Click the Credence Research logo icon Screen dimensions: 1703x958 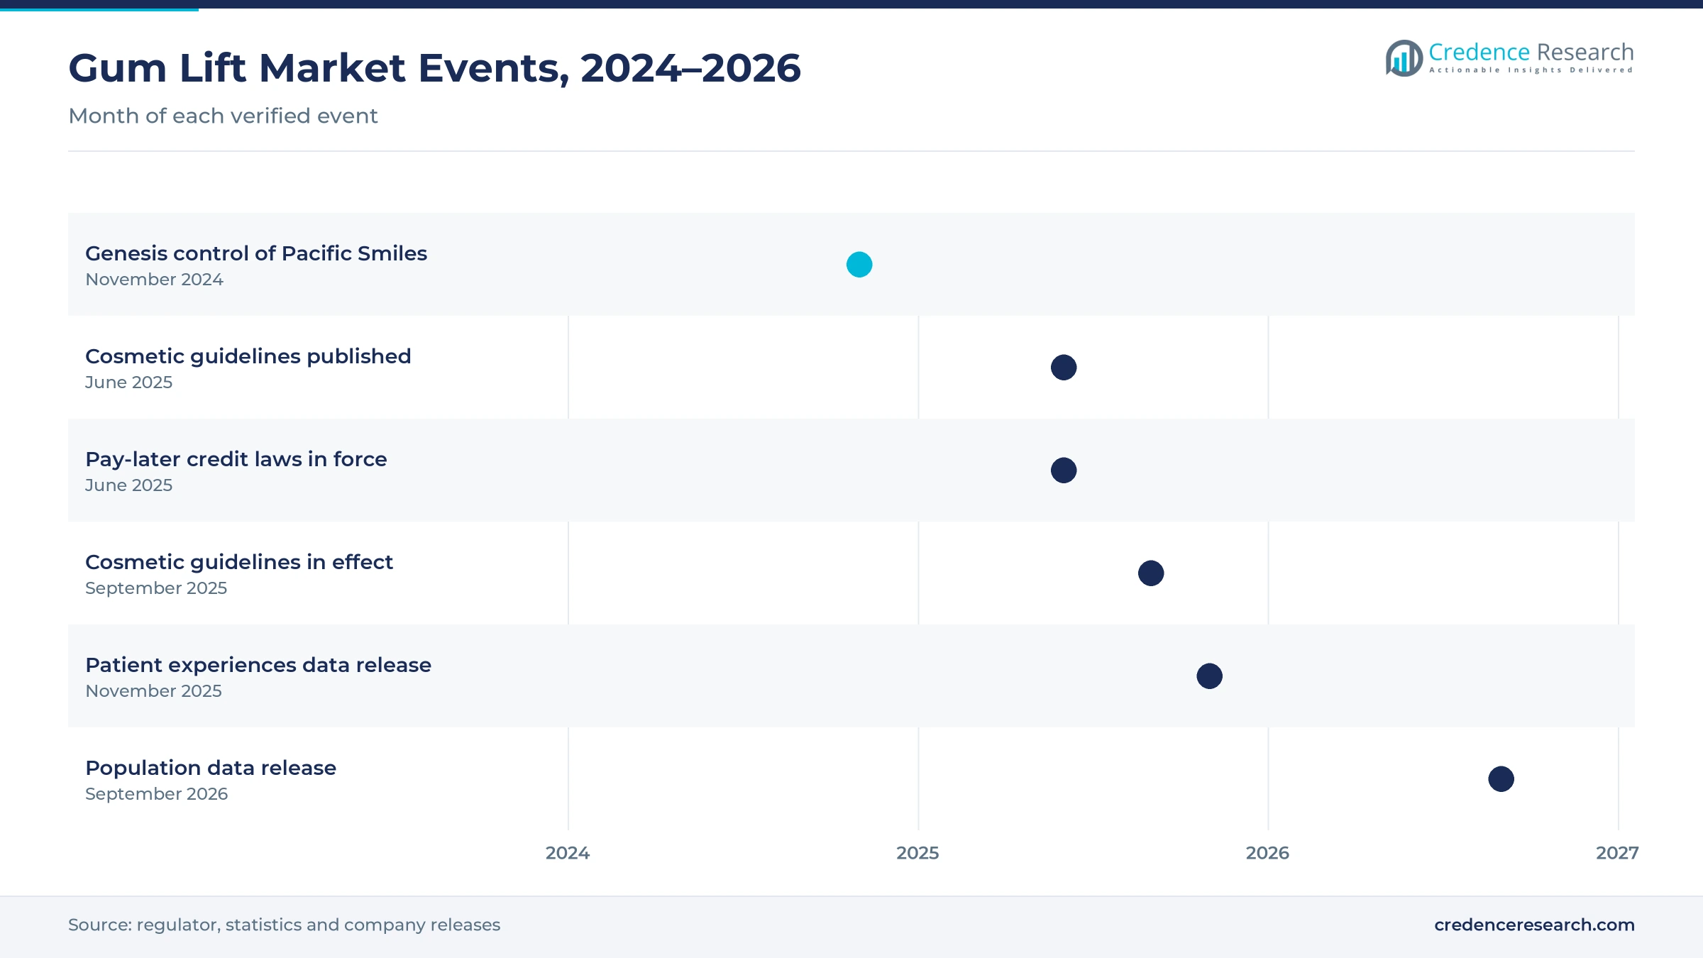pos(1404,58)
